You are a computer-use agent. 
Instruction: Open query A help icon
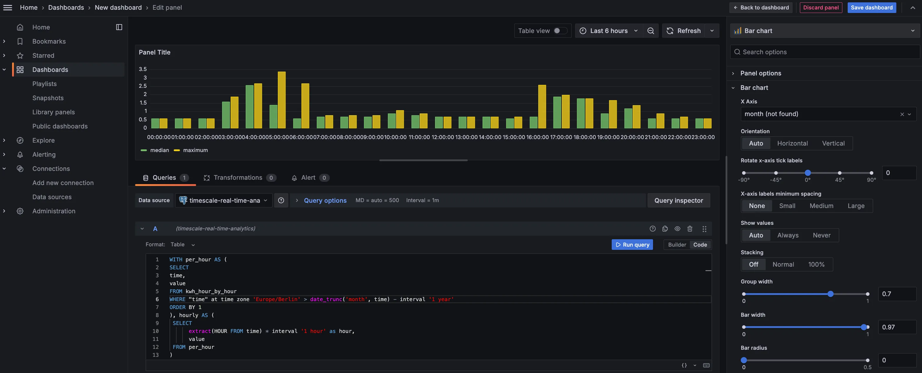(652, 229)
